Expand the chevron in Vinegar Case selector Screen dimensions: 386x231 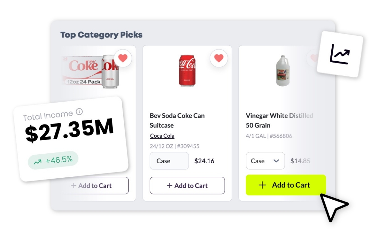(x=276, y=161)
